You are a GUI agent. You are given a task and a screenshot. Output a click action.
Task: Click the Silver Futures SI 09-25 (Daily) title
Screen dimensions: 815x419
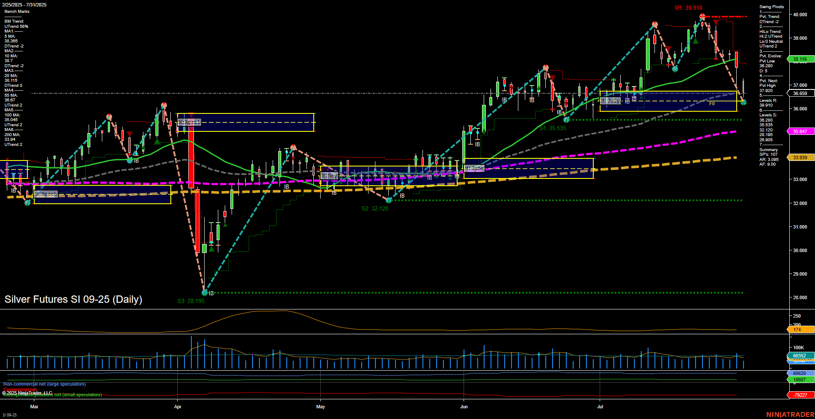[x=73, y=299]
